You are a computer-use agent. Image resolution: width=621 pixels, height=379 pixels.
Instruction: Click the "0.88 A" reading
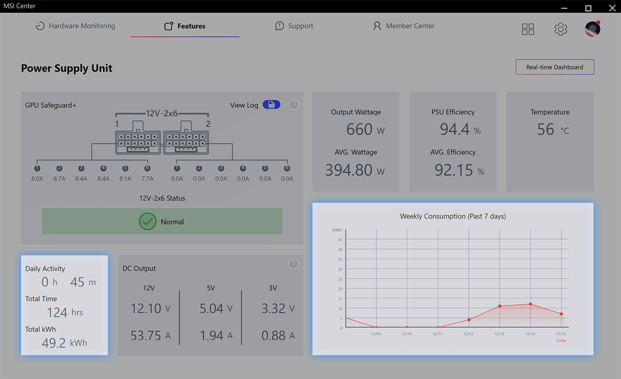278,335
